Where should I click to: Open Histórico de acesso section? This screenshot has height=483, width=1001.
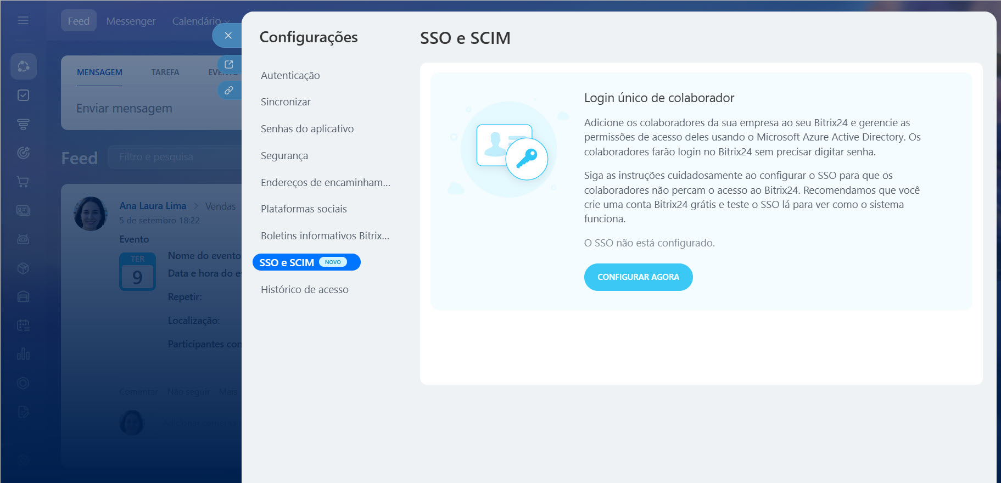coord(305,289)
